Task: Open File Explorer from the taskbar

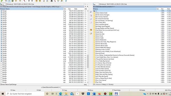Action: tap(66, 94)
